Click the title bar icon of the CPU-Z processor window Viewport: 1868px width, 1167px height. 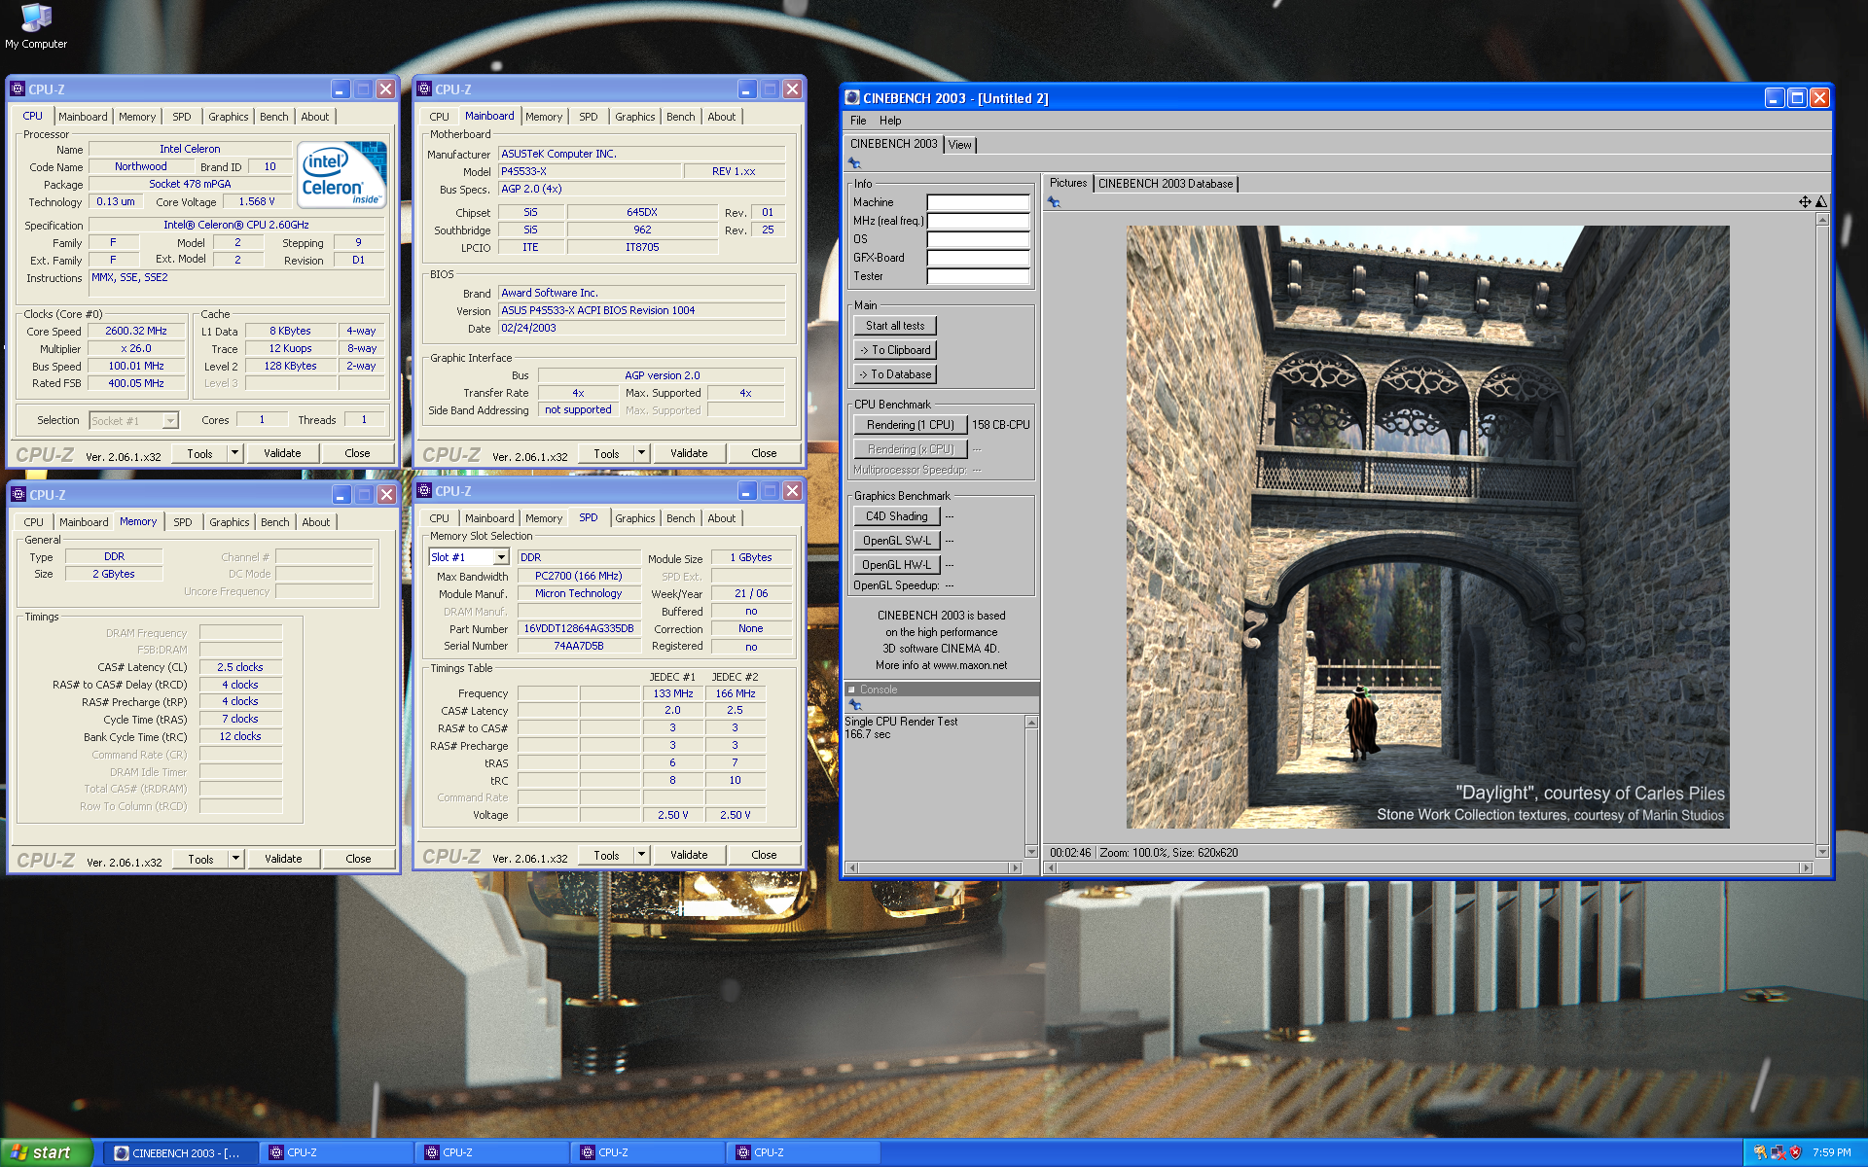18,89
